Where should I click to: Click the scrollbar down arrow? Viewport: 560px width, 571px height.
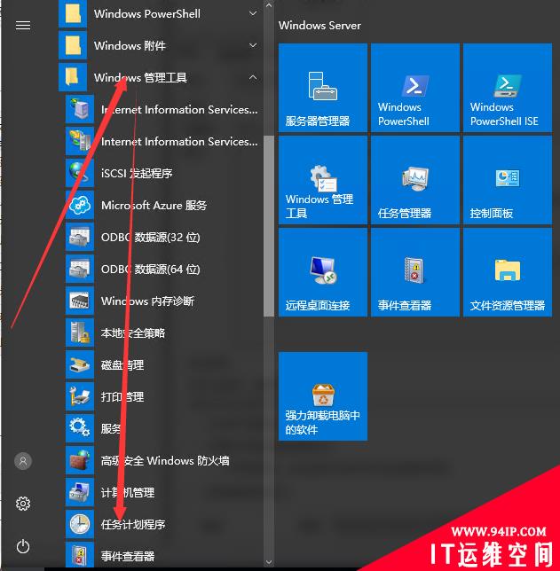(x=269, y=562)
